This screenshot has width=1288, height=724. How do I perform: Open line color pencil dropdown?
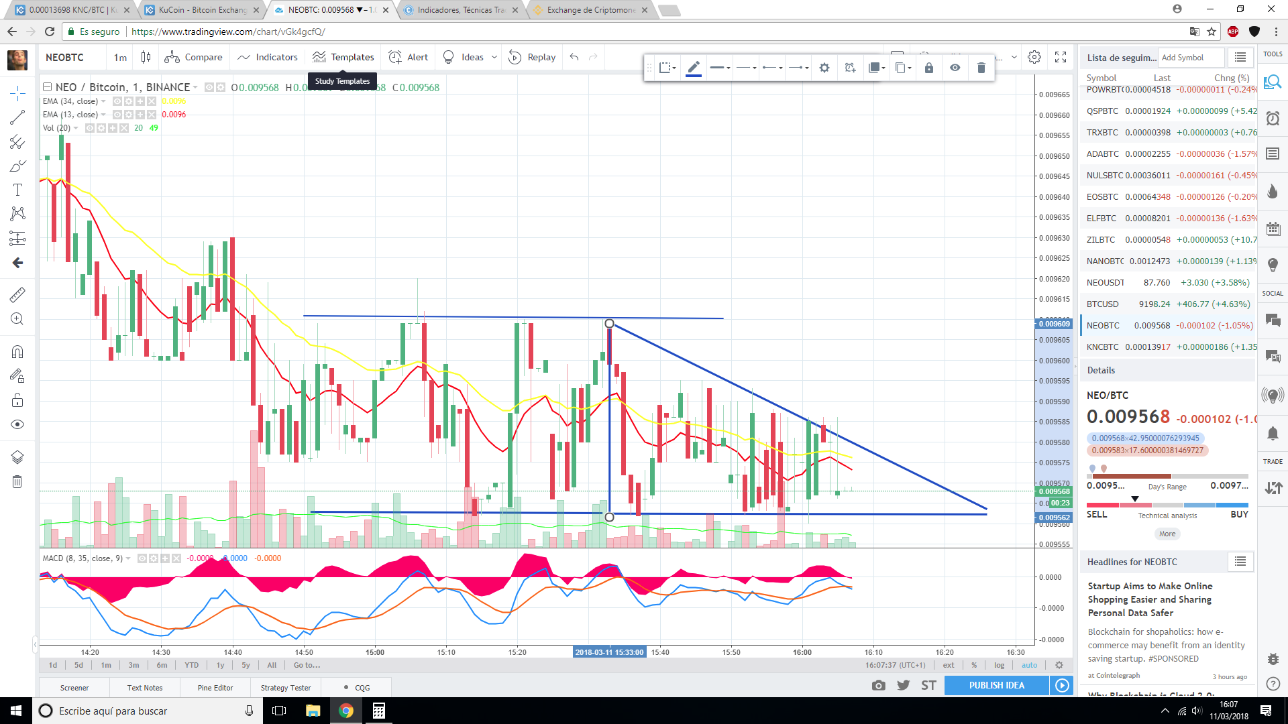694,68
